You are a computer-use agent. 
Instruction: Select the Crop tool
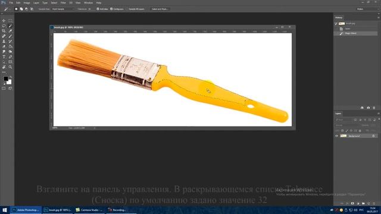click(x=4, y=31)
